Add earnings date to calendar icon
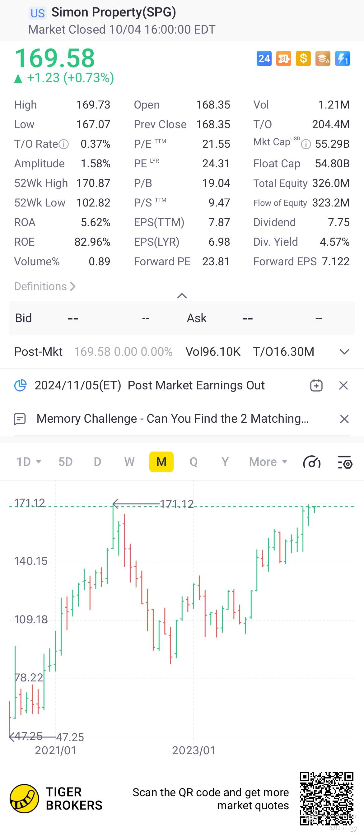 [x=316, y=385]
